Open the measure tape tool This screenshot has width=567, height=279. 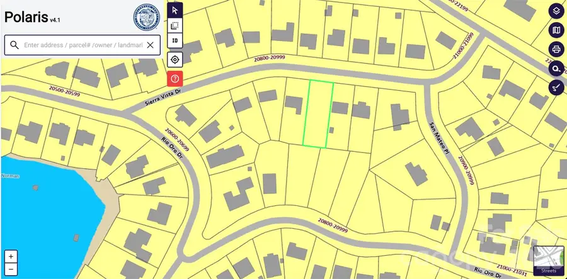(556, 69)
